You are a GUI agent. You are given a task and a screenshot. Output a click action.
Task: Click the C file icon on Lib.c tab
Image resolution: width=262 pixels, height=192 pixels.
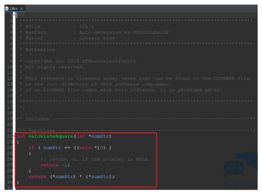7,8
